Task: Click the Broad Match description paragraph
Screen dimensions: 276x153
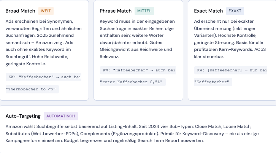Action: point(44,43)
